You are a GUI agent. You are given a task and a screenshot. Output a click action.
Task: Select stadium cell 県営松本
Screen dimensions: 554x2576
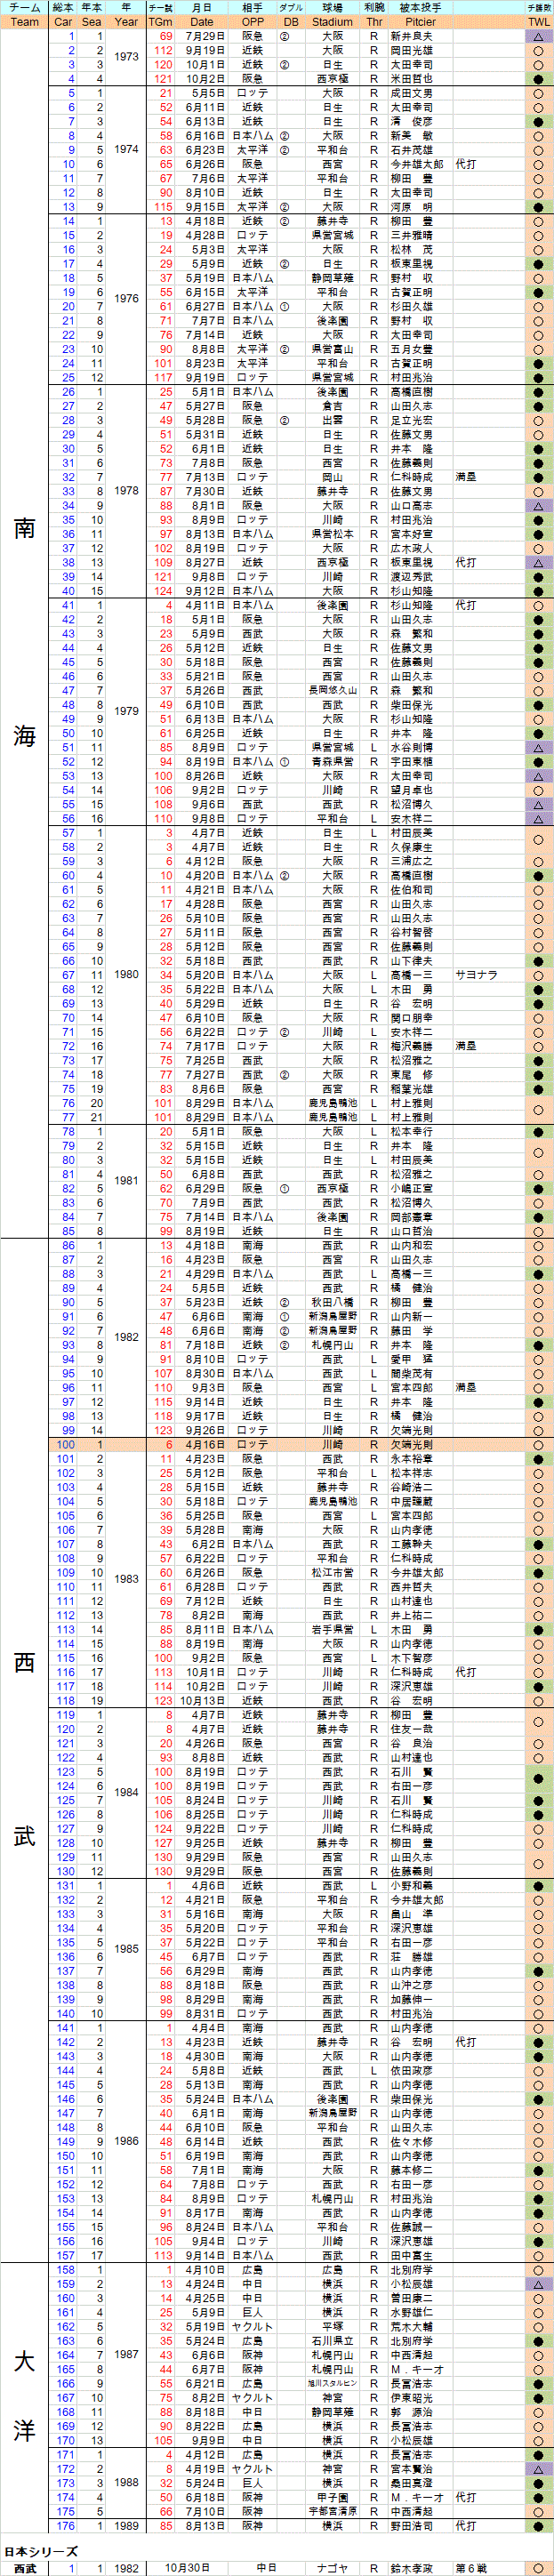pos(332,534)
